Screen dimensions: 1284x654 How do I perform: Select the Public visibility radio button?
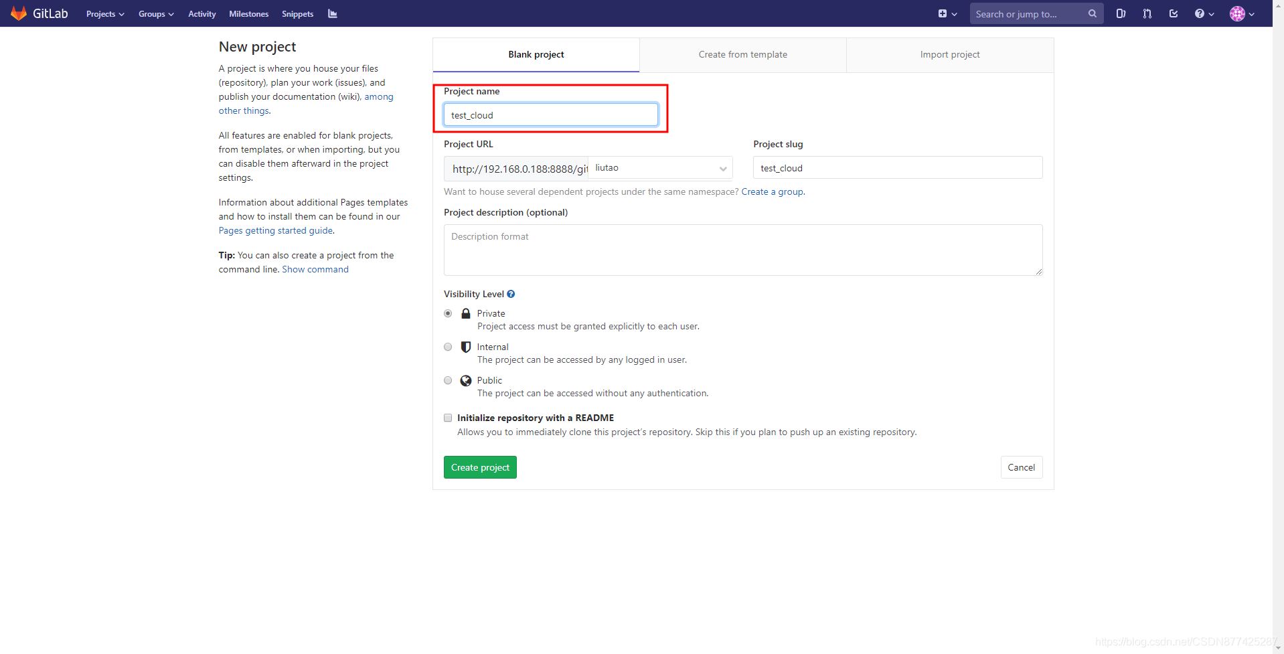tap(448, 380)
